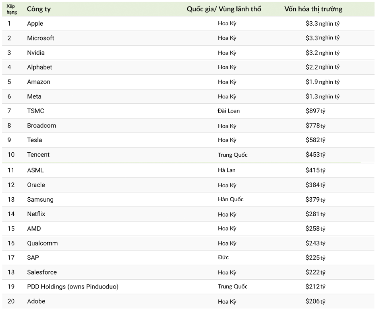Click 'PDD Holdings (owns Pinduoduo)' company name
Screen dimensions: 379x313
click(72, 287)
